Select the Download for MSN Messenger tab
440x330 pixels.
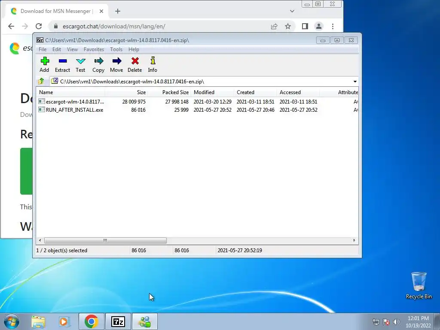click(x=56, y=11)
